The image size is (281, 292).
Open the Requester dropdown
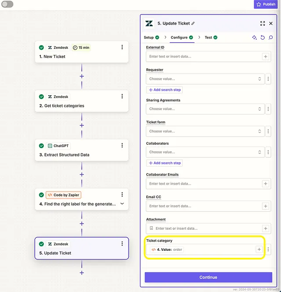[x=205, y=79]
